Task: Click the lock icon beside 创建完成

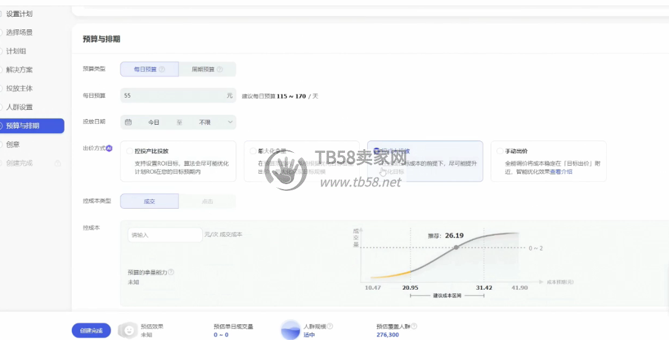Action: 58,163
